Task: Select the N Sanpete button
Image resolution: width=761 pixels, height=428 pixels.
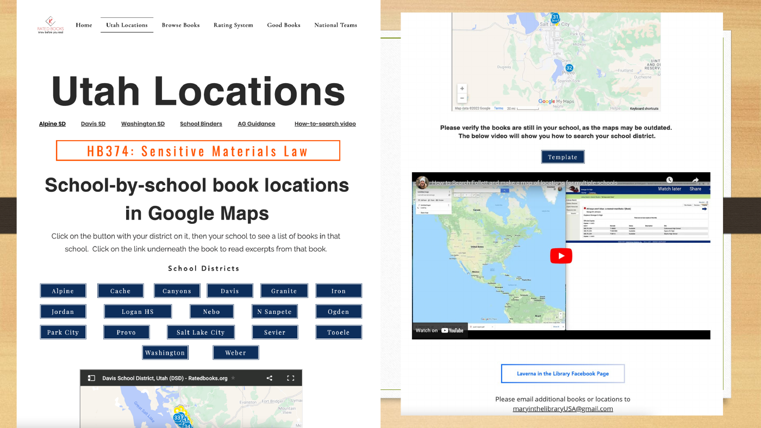Action: (275, 311)
